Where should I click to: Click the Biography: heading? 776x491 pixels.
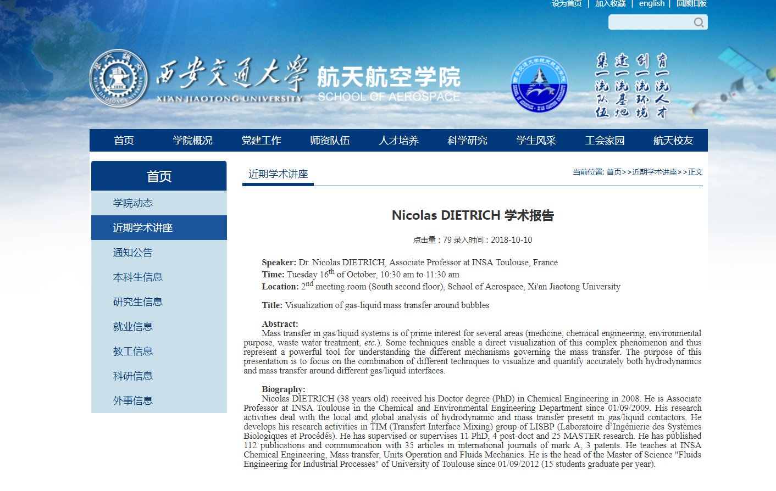coord(284,389)
